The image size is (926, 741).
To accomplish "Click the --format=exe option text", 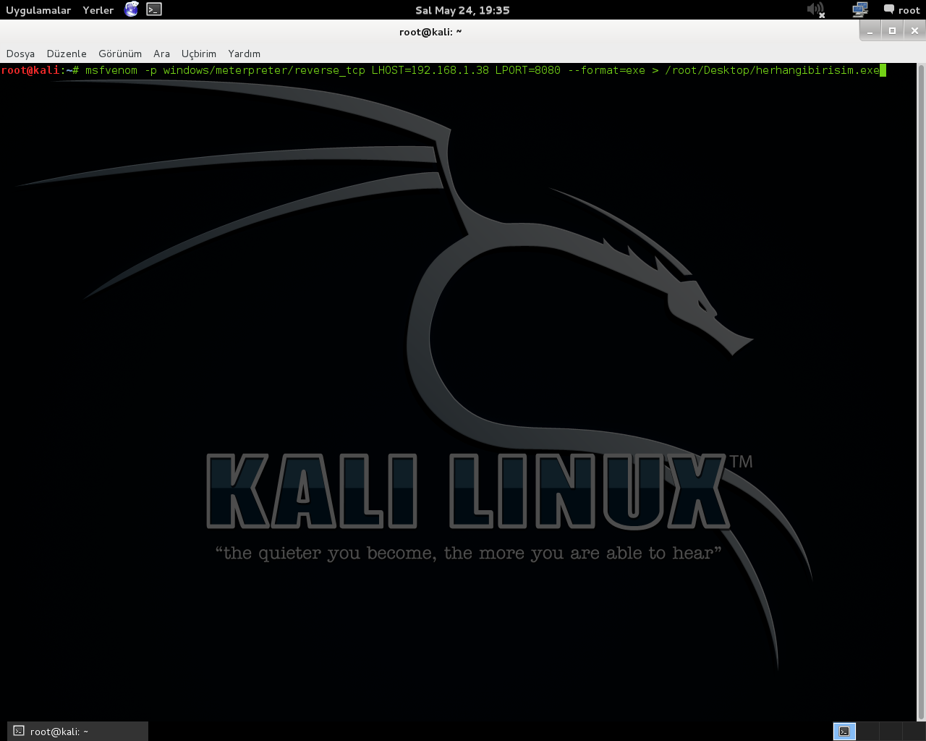I will coord(606,70).
